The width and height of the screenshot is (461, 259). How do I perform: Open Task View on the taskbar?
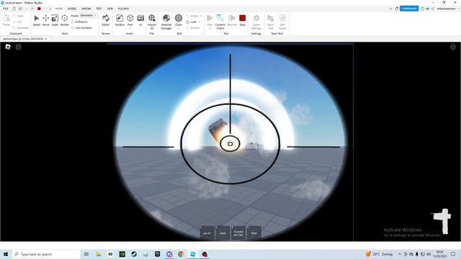pos(86,254)
